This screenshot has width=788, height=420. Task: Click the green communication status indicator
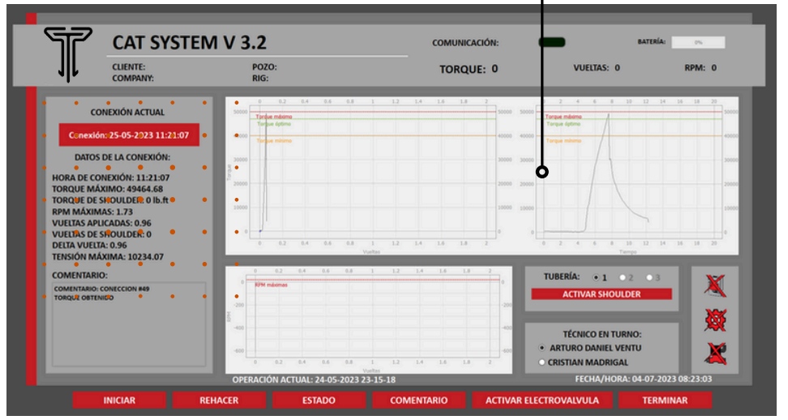(552, 43)
